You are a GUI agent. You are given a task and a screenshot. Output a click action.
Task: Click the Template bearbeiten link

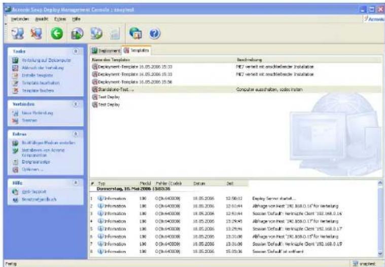click(x=41, y=83)
